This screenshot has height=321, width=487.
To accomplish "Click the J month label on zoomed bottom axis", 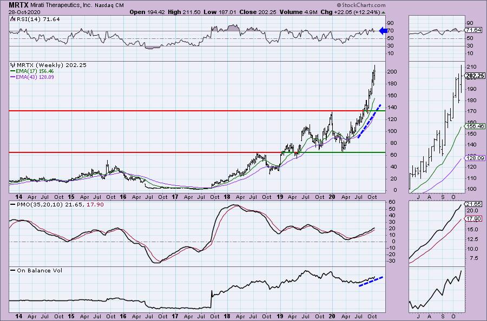I will tap(418, 316).
